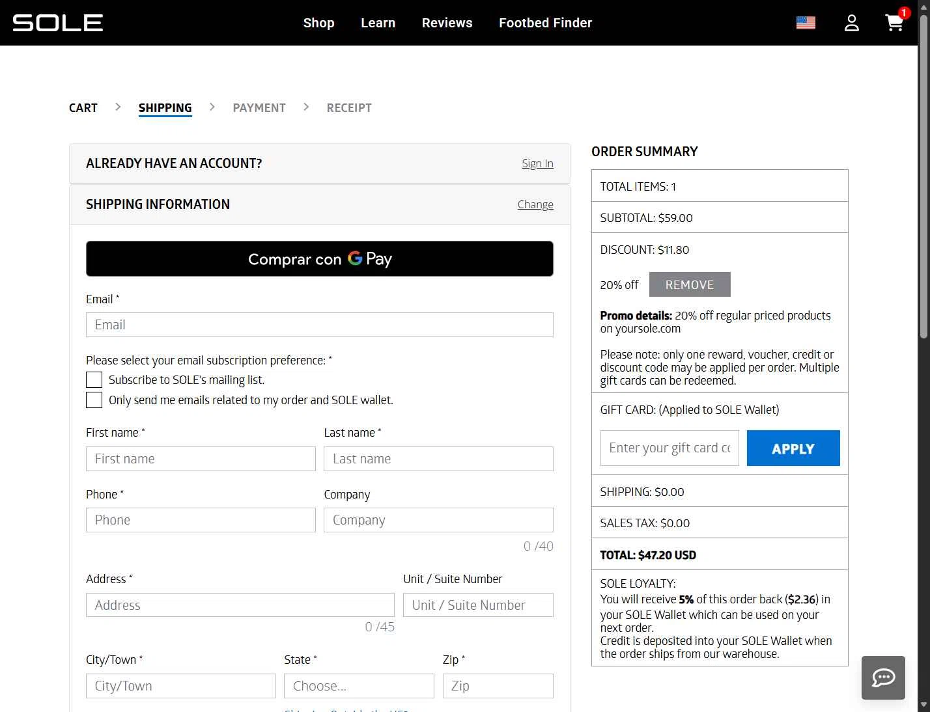Select the PAYMENT step
The image size is (930, 712).
click(259, 108)
